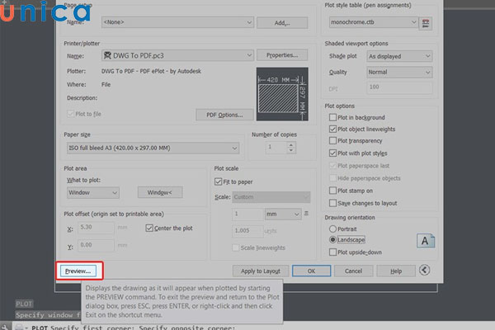Decrease number of copies with down arrow
495x330 pixels.
(291, 150)
